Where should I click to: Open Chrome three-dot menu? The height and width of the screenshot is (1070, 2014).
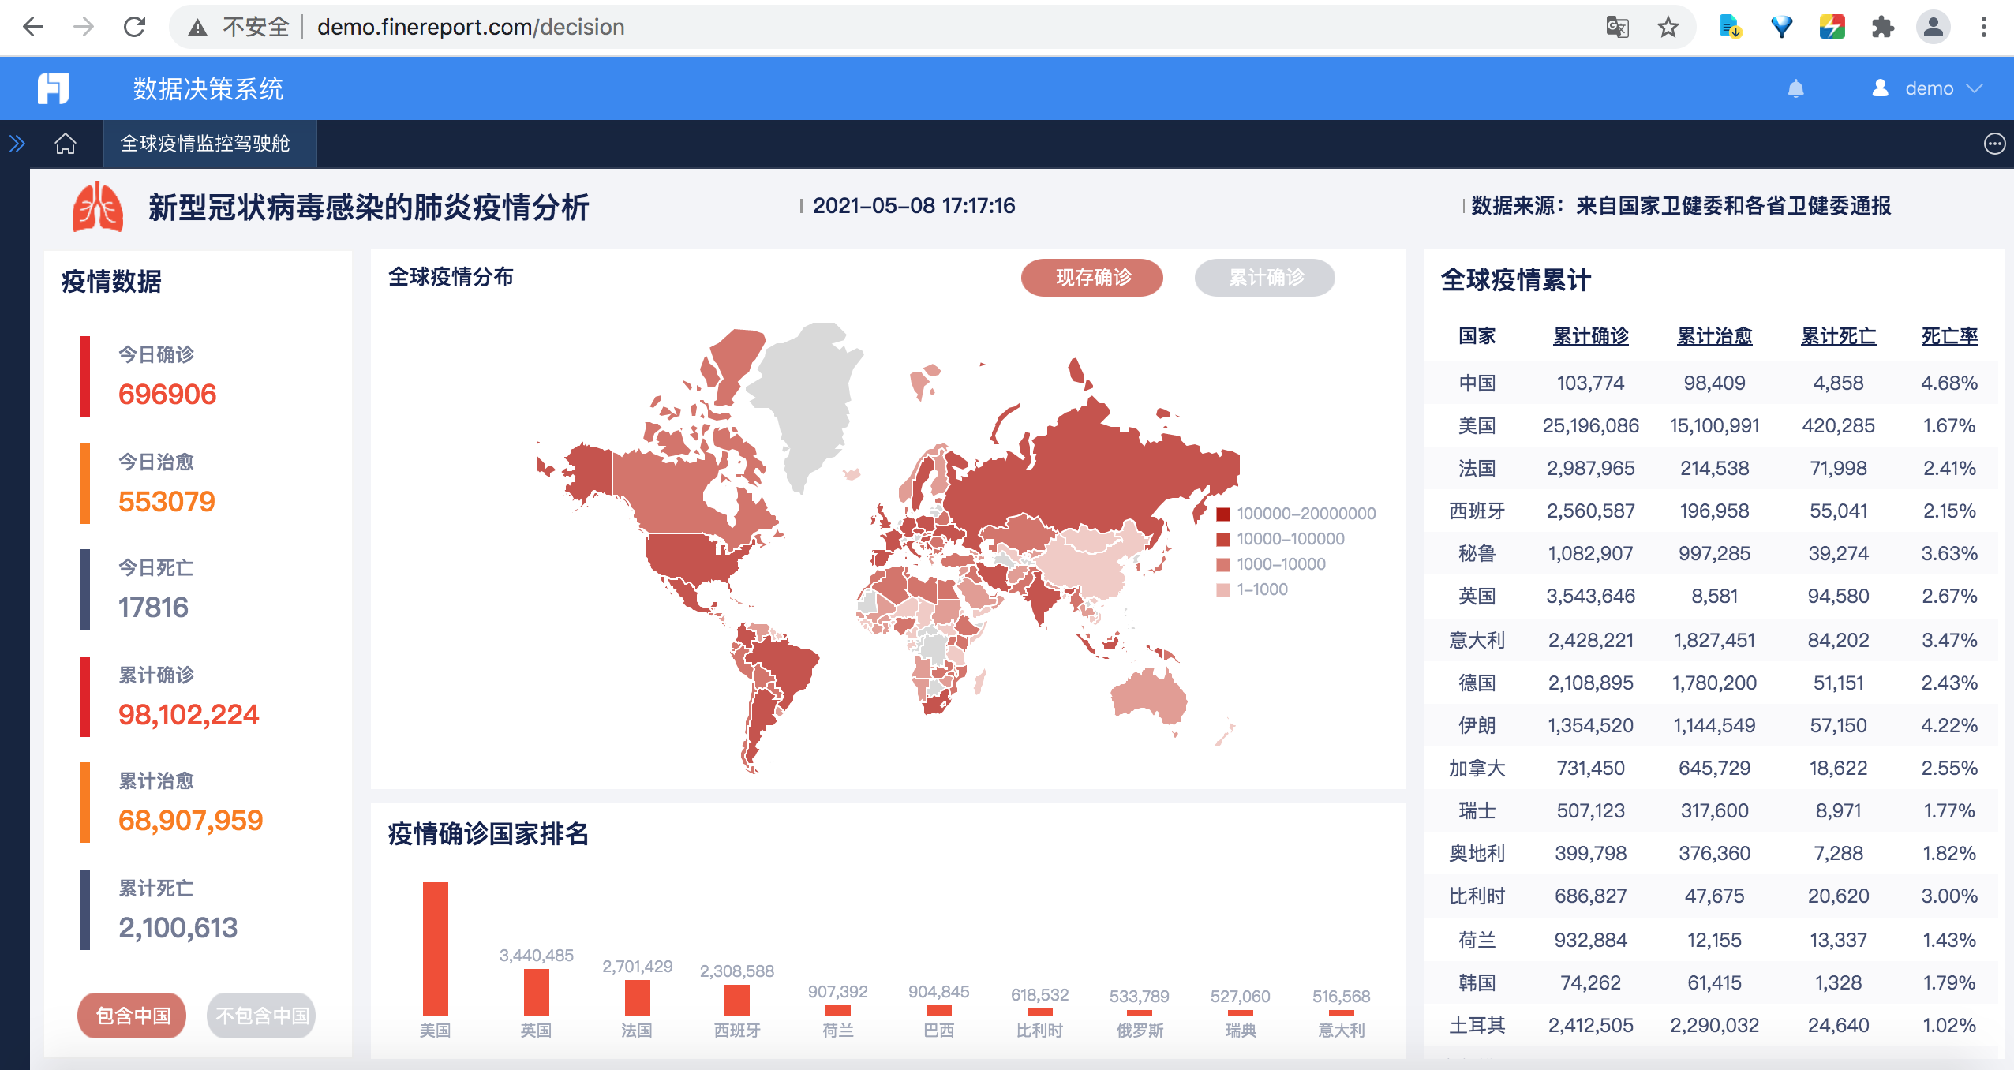pos(1983,28)
